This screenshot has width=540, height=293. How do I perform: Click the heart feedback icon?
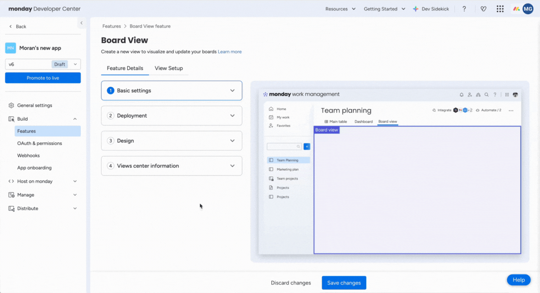(483, 9)
